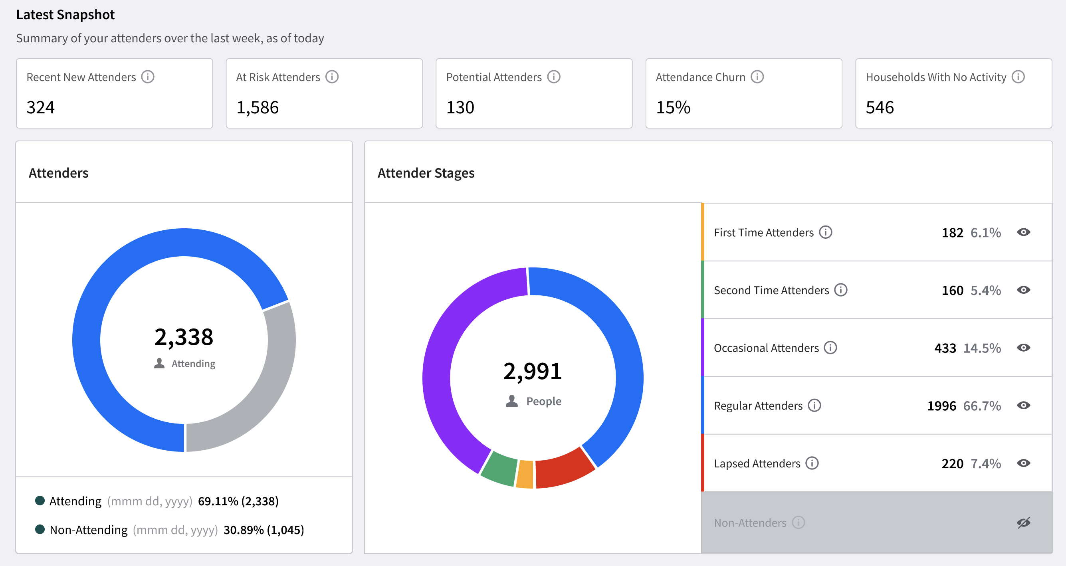1066x566 pixels.
Task: Click Second Time Attenders info icon
Action: point(841,290)
